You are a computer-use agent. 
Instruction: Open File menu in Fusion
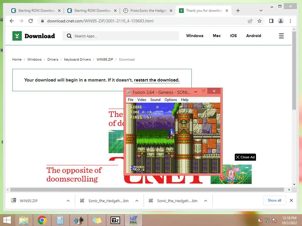point(131,100)
